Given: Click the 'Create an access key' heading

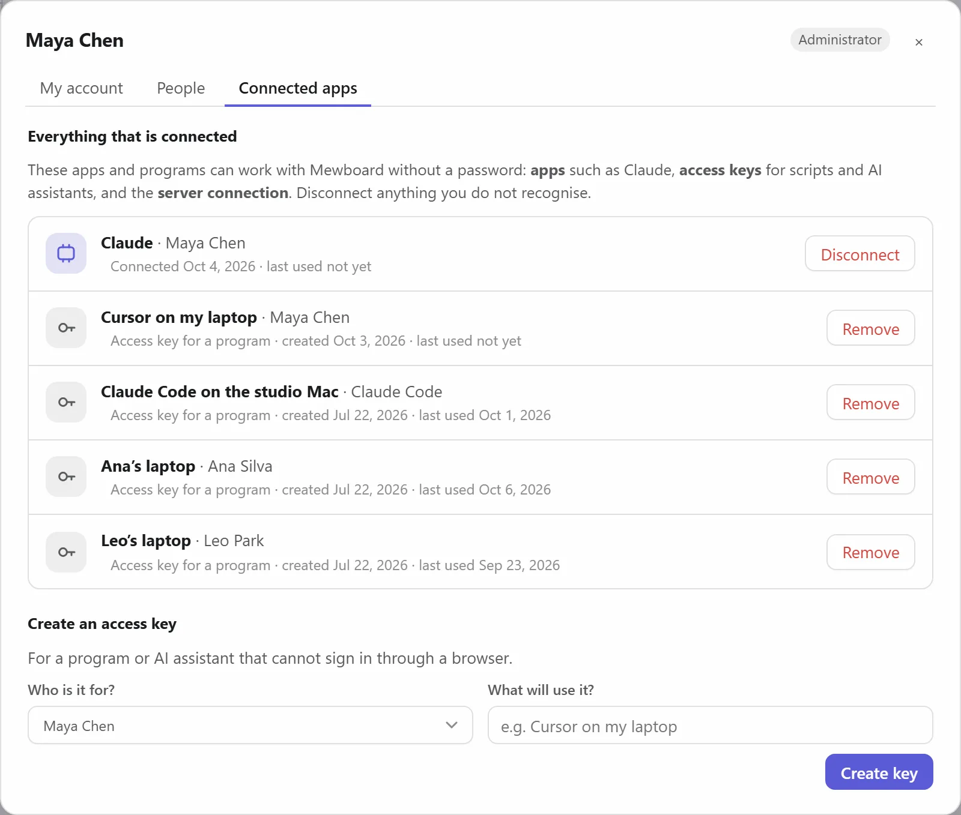Looking at the screenshot, I should tap(102, 624).
